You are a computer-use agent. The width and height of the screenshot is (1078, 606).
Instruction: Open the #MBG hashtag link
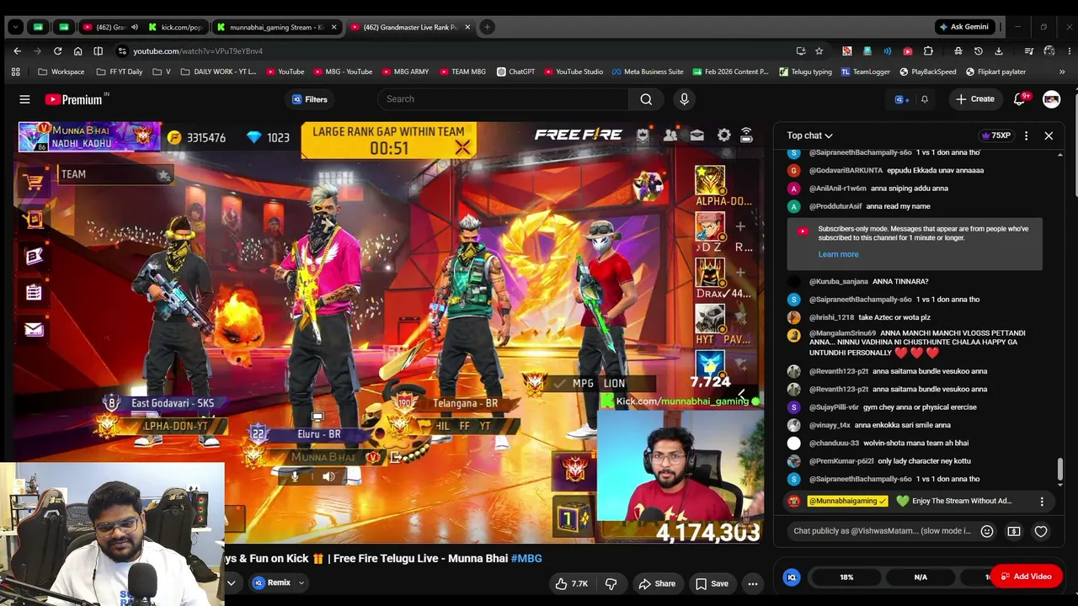point(526,558)
